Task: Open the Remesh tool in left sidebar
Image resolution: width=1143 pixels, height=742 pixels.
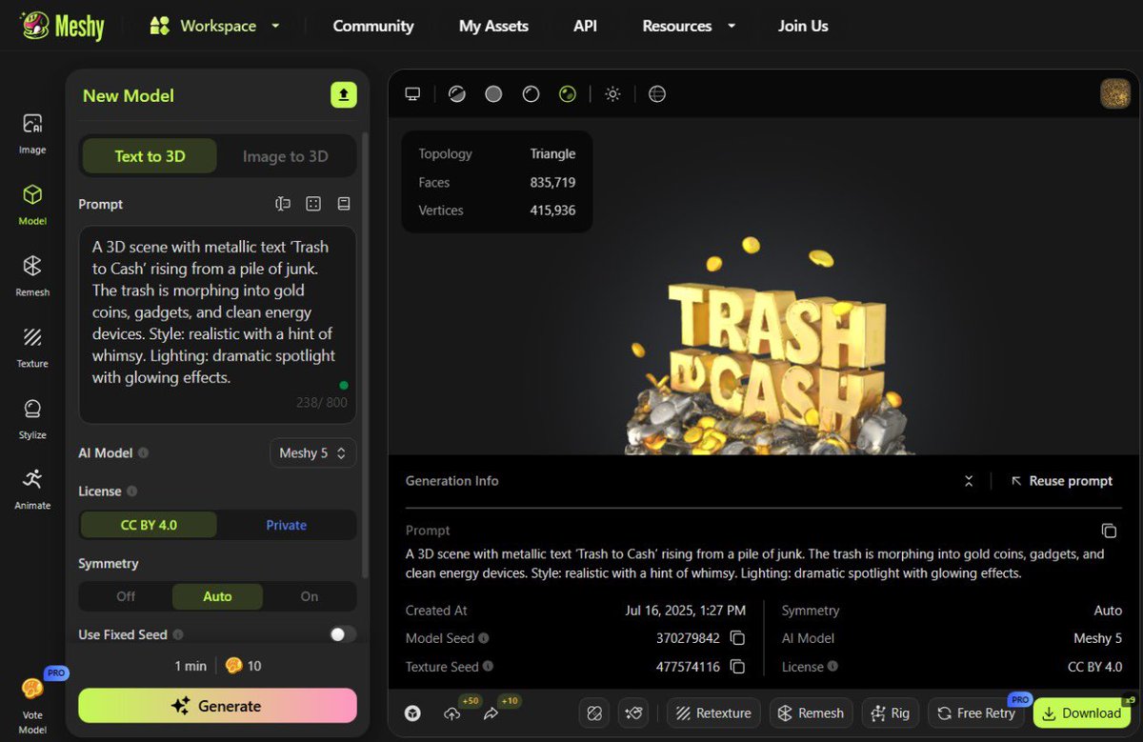Action: tap(32, 275)
